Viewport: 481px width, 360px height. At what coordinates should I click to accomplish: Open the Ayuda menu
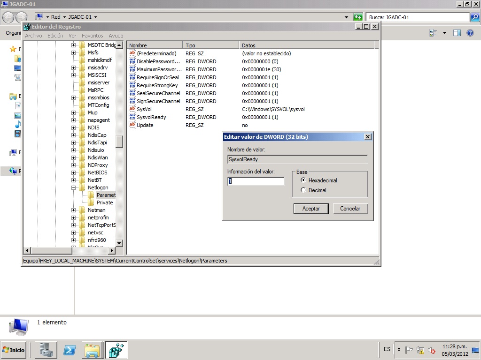[x=116, y=36]
